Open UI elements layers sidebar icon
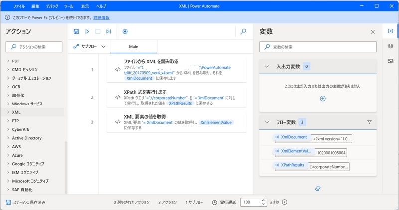The image size is (399, 210). tap(390, 46)
